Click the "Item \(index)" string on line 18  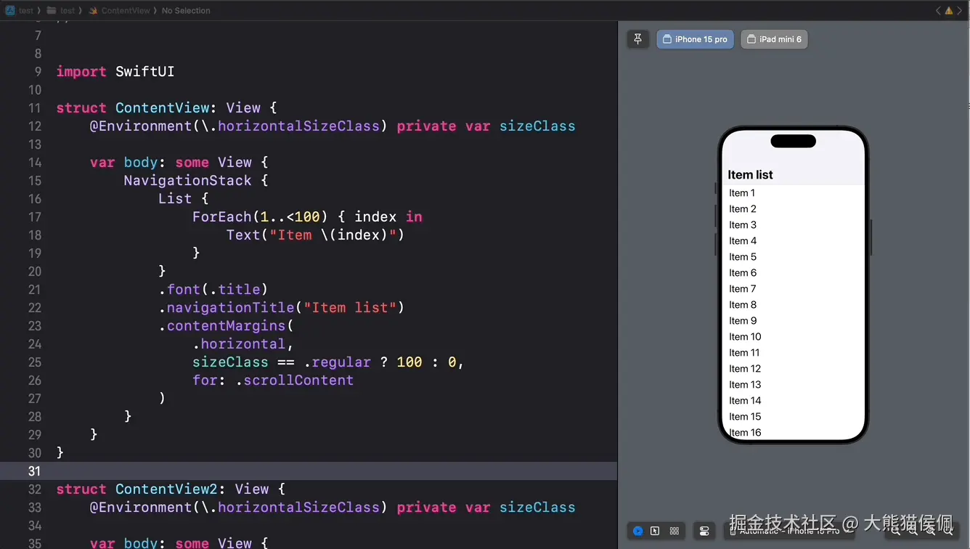coord(333,235)
